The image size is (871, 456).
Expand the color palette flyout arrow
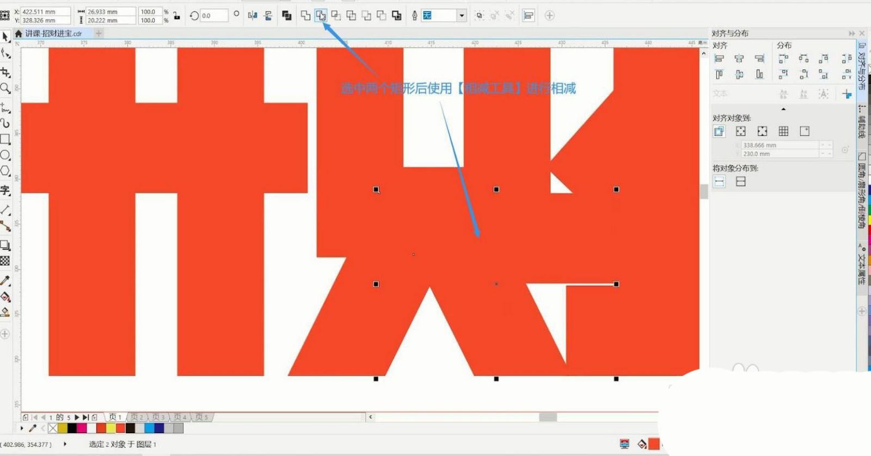[x=22, y=428]
